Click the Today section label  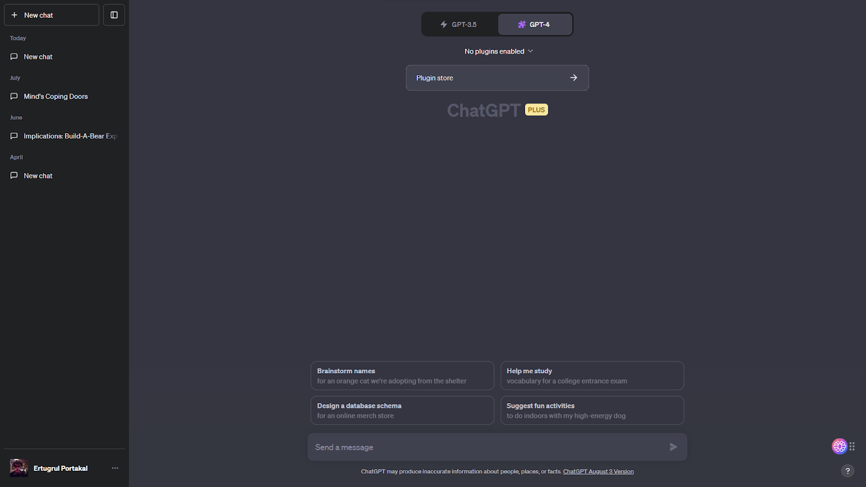point(18,38)
